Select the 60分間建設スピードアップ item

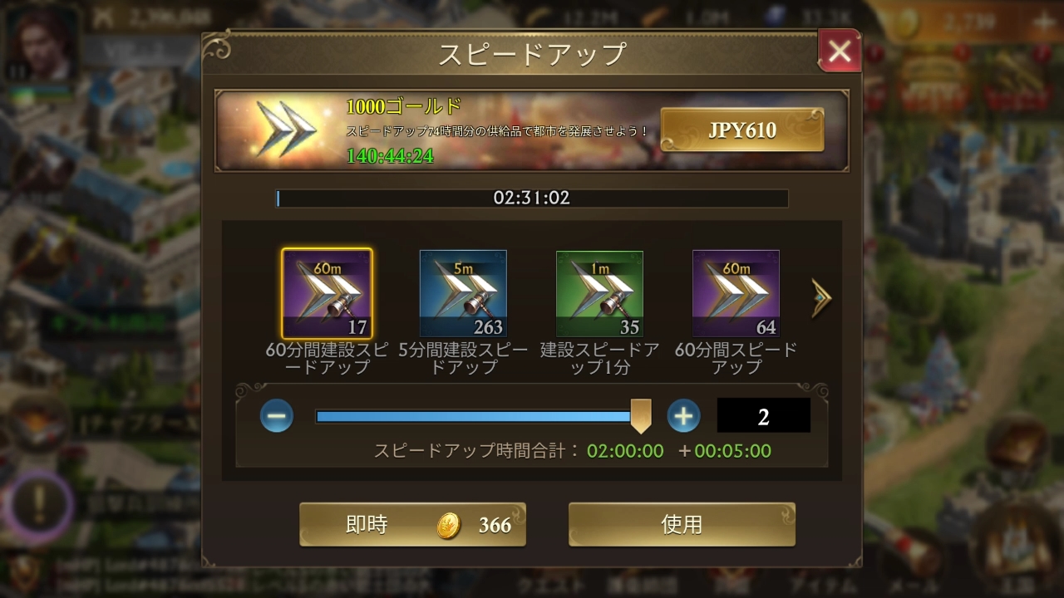click(x=327, y=294)
